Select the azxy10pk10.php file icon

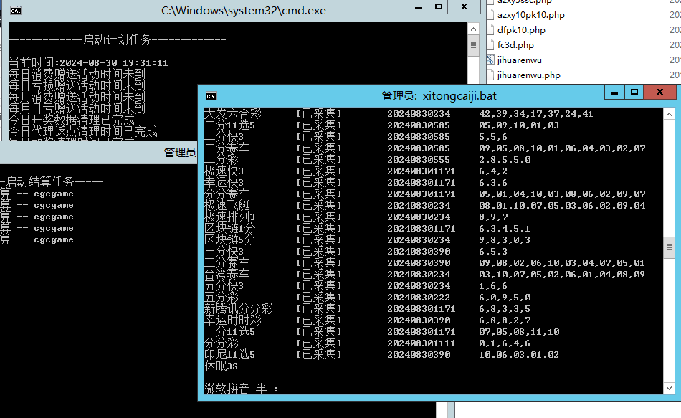coord(490,15)
